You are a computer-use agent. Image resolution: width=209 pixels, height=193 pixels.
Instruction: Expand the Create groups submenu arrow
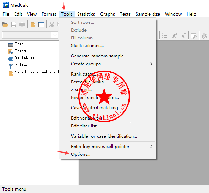click(x=151, y=64)
